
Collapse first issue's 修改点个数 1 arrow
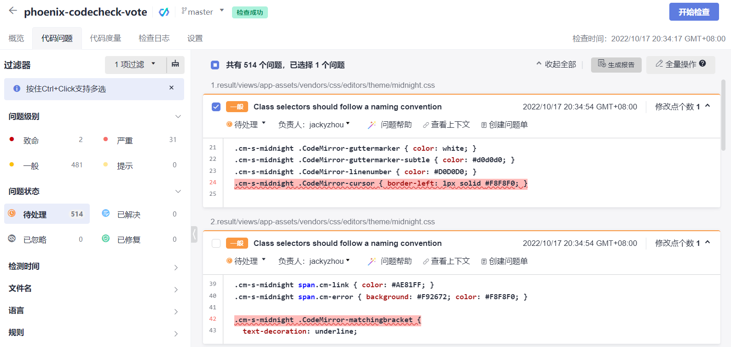[x=708, y=106]
